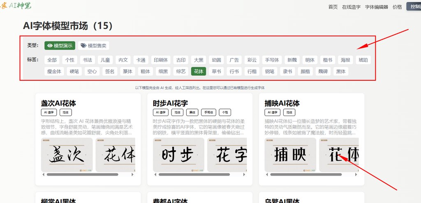Select the 印刷体 tag filter
Screen dimensions: 421x203
161,60
